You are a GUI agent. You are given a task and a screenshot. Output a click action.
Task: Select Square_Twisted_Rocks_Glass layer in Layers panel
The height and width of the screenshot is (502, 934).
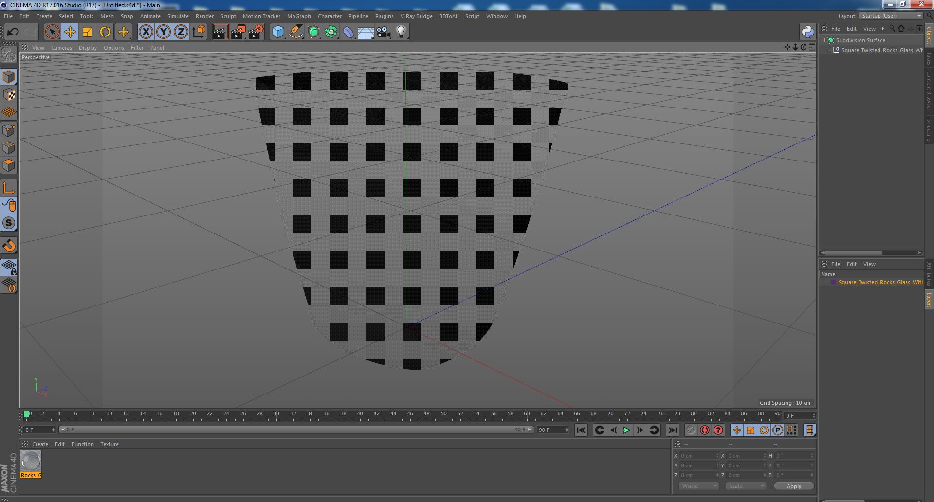(880, 282)
